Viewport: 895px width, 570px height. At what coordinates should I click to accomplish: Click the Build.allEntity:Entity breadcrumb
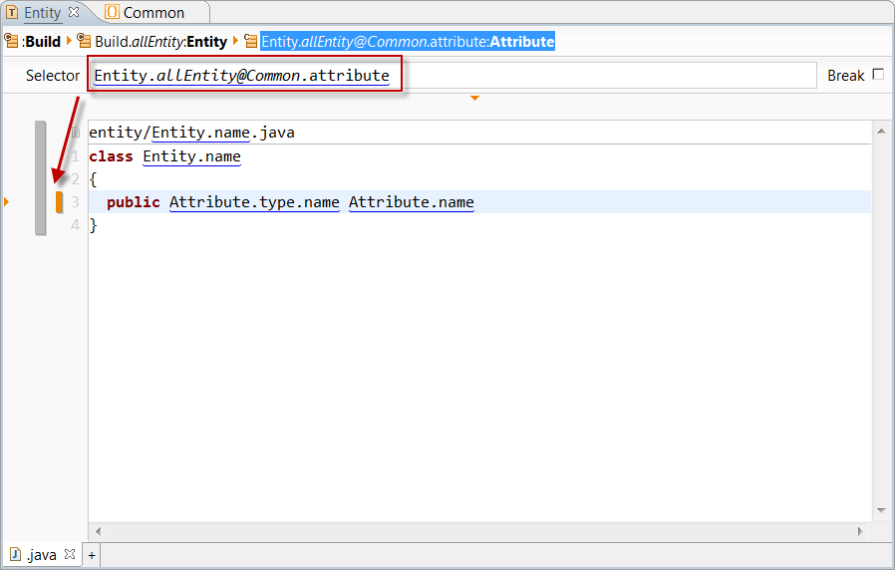coord(160,42)
